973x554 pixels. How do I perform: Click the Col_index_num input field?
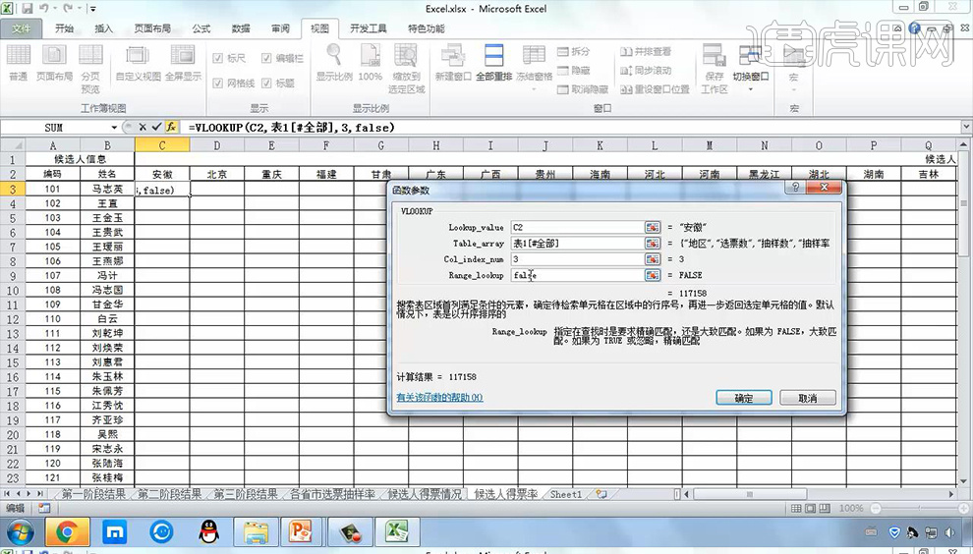[x=578, y=258]
